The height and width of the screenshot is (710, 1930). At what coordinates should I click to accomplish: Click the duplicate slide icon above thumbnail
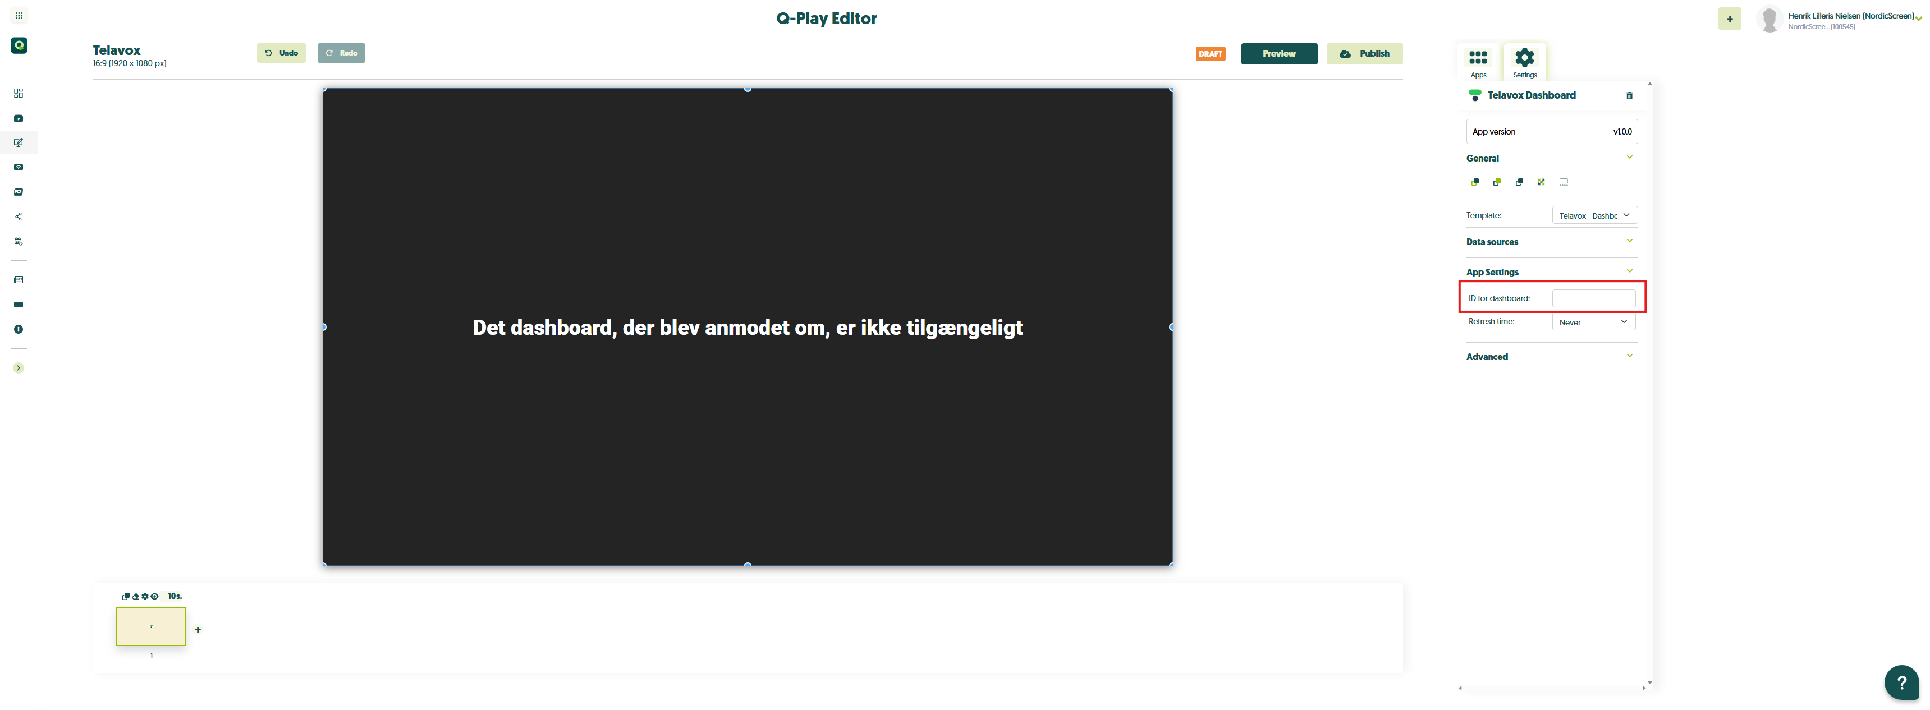pos(125,597)
